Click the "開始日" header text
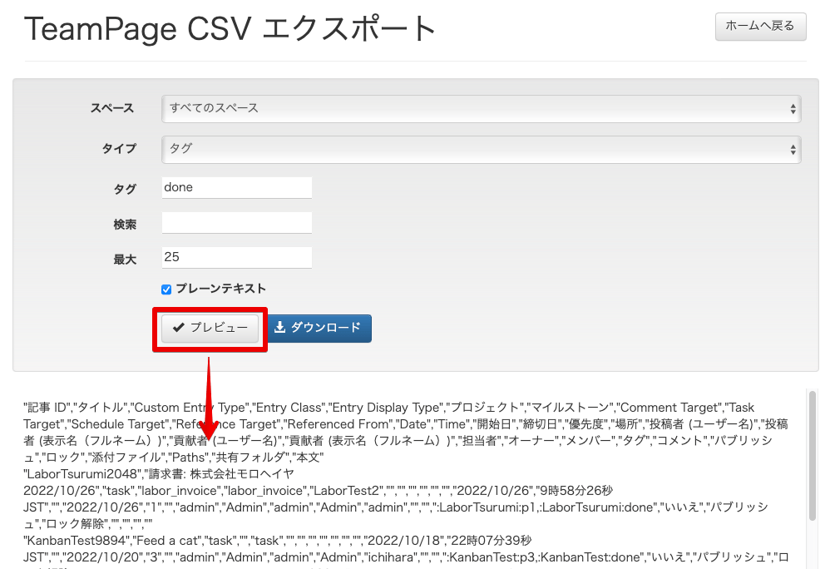830x569 pixels. [494, 424]
